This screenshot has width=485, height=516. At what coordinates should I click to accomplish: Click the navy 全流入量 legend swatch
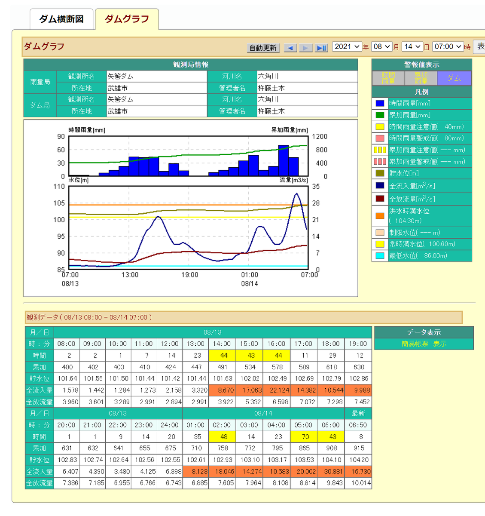click(x=380, y=185)
